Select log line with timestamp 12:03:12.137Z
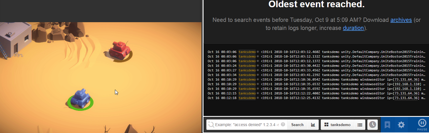Viewport: 429px width, 133px height. pos(317,61)
